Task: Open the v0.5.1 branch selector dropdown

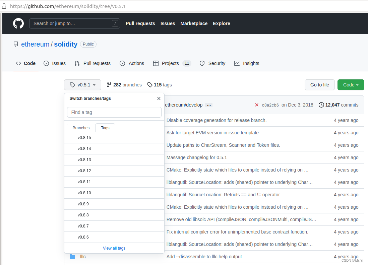Action: click(x=82, y=85)
